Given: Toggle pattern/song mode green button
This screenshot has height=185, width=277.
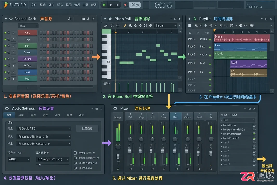Looking at the screenshot, I should coord(104,5).
